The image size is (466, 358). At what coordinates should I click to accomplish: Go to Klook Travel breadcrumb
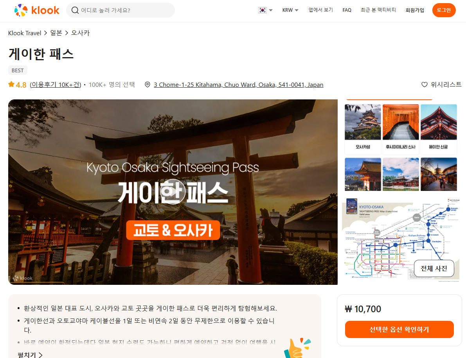pyautogui.click(x=25, y=33)
